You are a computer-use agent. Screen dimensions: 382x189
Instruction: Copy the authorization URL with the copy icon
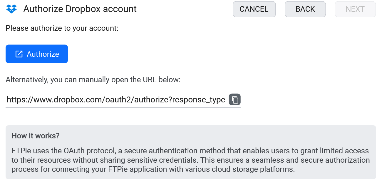pyautogui.click(x=235, y=99)
